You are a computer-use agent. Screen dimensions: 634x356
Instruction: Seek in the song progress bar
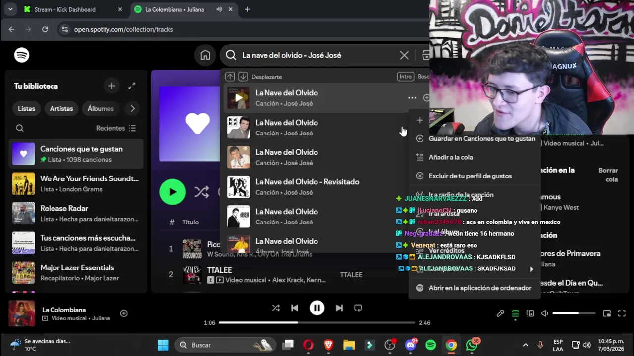pyautogui.click(x=317, y=323)
